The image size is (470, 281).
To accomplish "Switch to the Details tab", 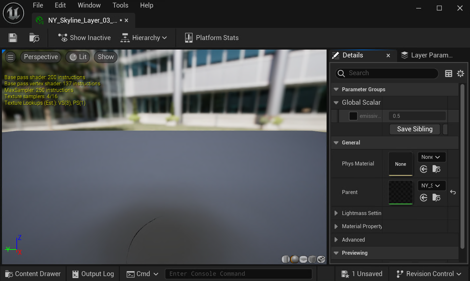I will coord(353,55).
